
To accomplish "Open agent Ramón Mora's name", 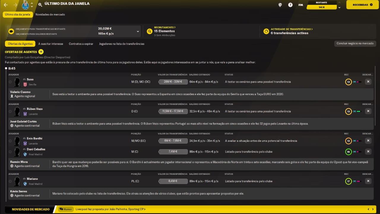I will (x=19, y=162).
